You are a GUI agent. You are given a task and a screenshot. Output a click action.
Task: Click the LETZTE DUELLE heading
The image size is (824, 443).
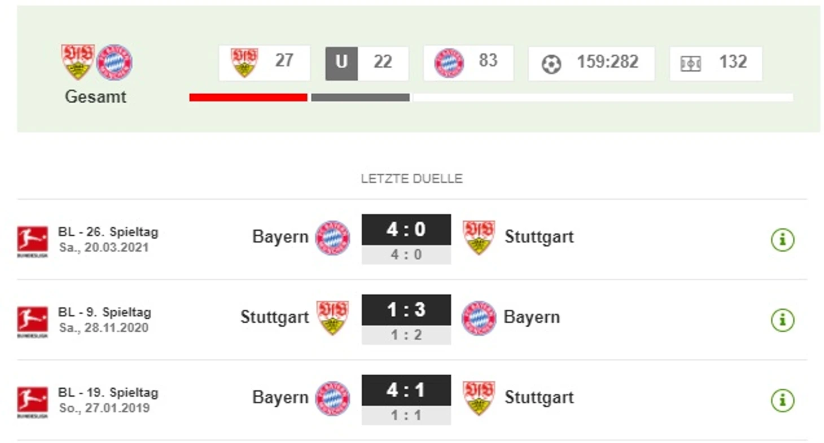pyautogui.click(x=412, y=179)
